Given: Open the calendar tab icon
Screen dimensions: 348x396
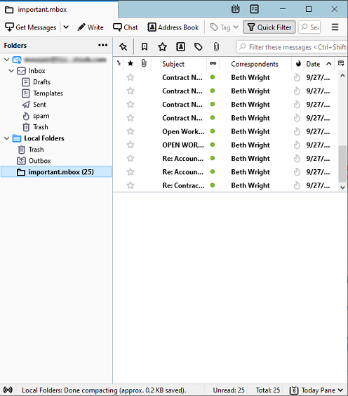Looking at the screenshot, I should tap(235, 9).
